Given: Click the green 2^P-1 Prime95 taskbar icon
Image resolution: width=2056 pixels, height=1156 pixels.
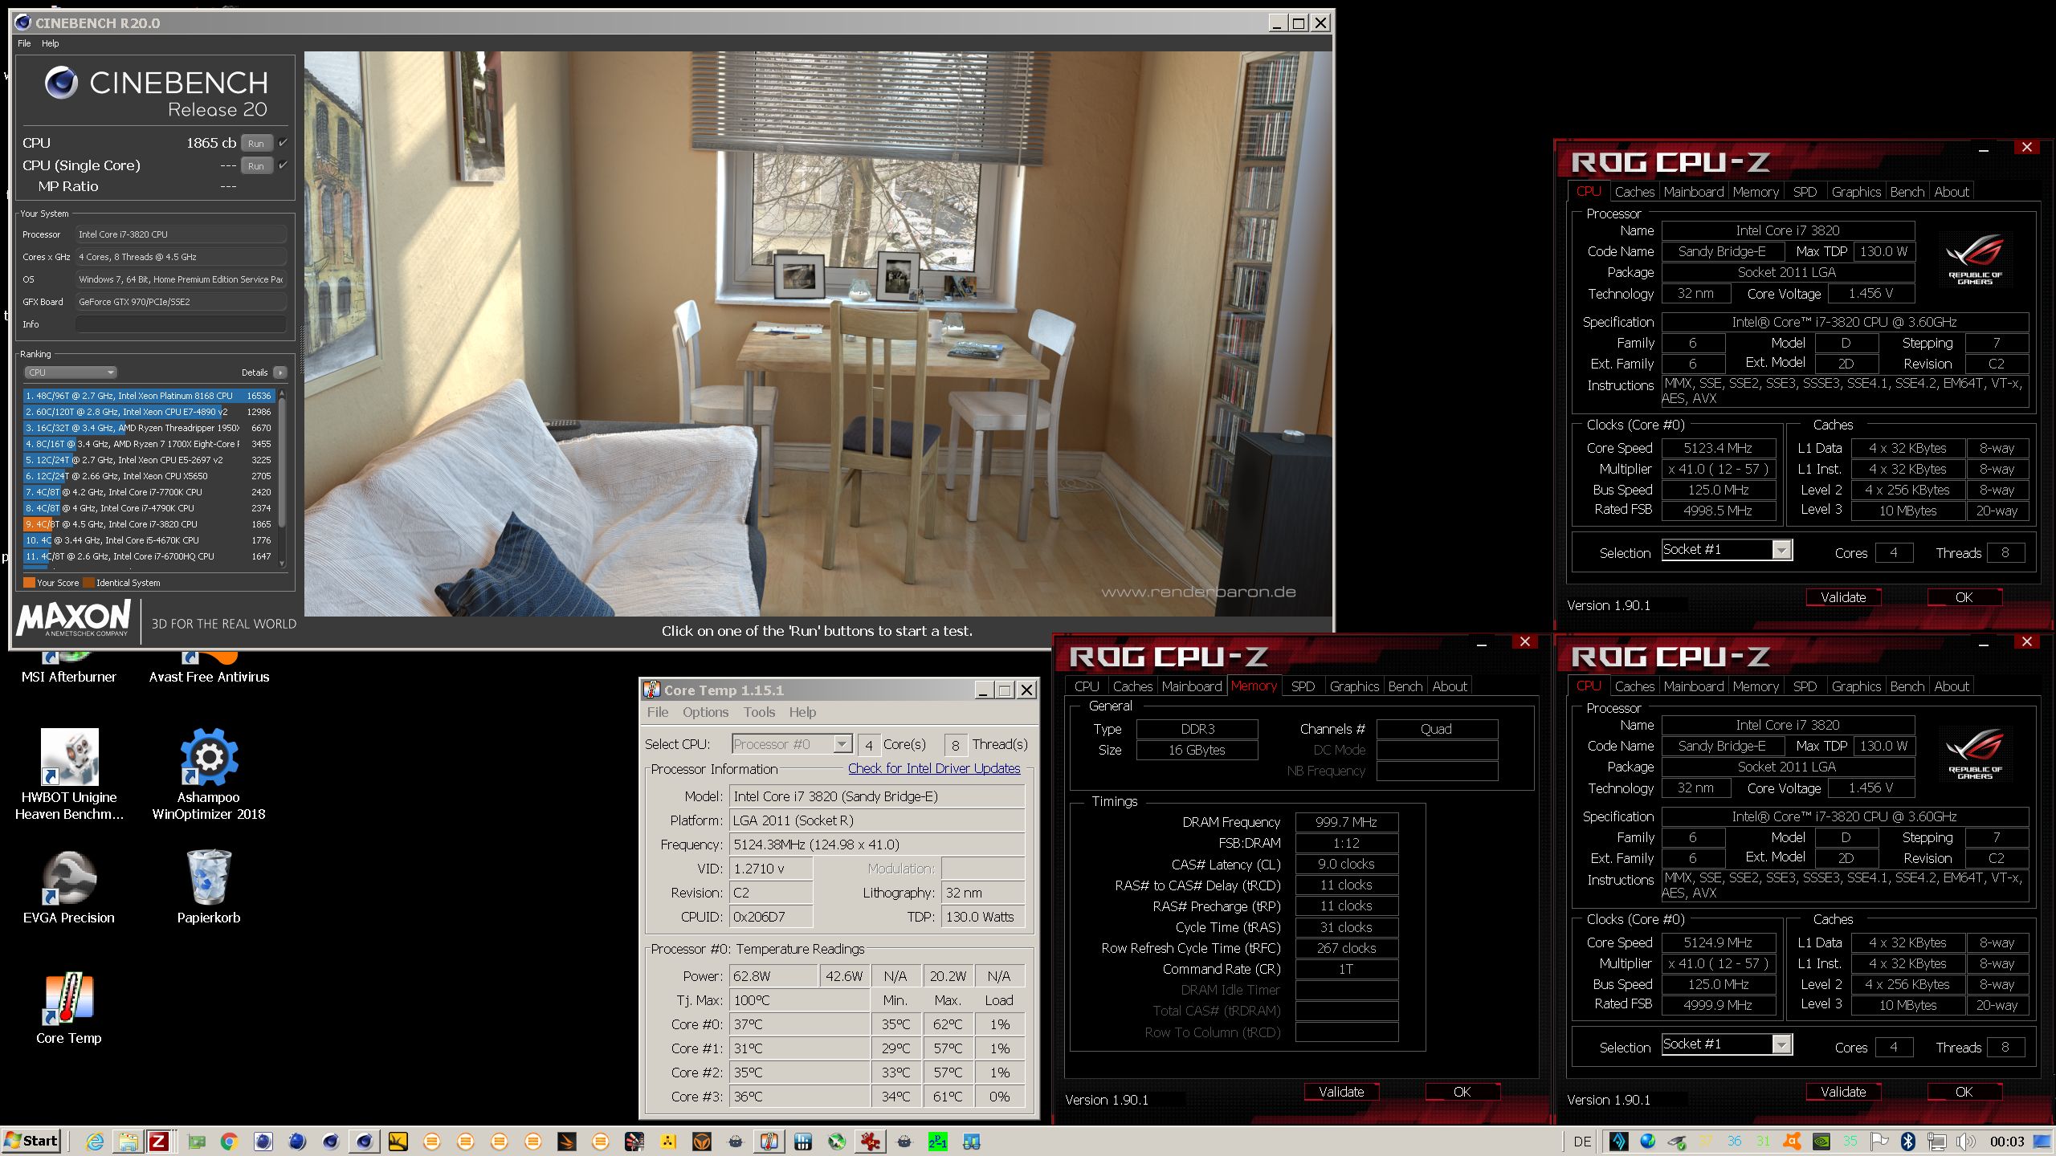Looking at the screenshot, I should [937, 1142].
